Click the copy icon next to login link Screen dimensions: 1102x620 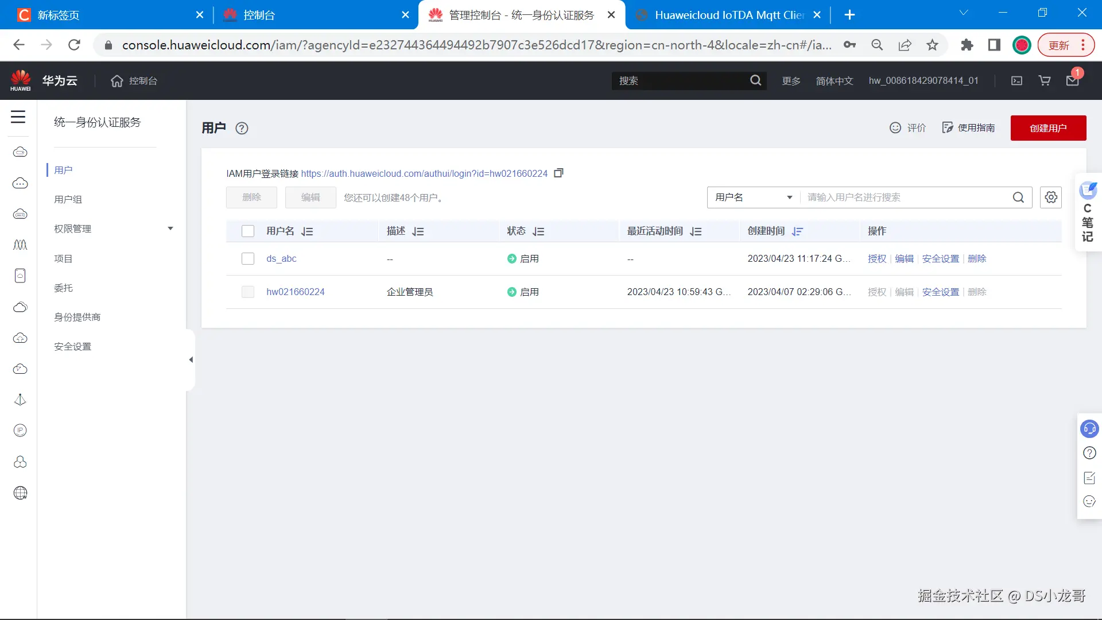[558, 173]
